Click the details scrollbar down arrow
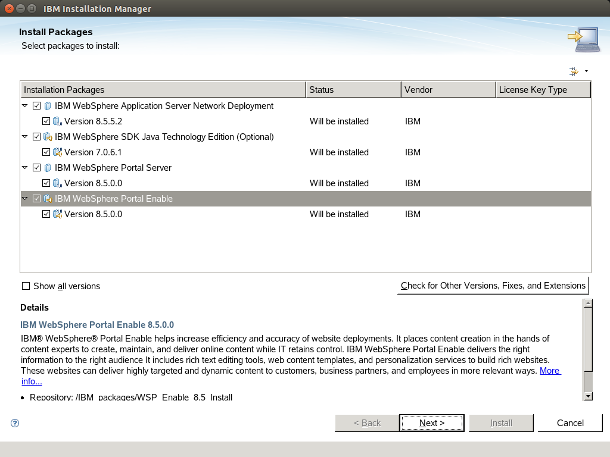610x457 pixels. tap(588, 396)
